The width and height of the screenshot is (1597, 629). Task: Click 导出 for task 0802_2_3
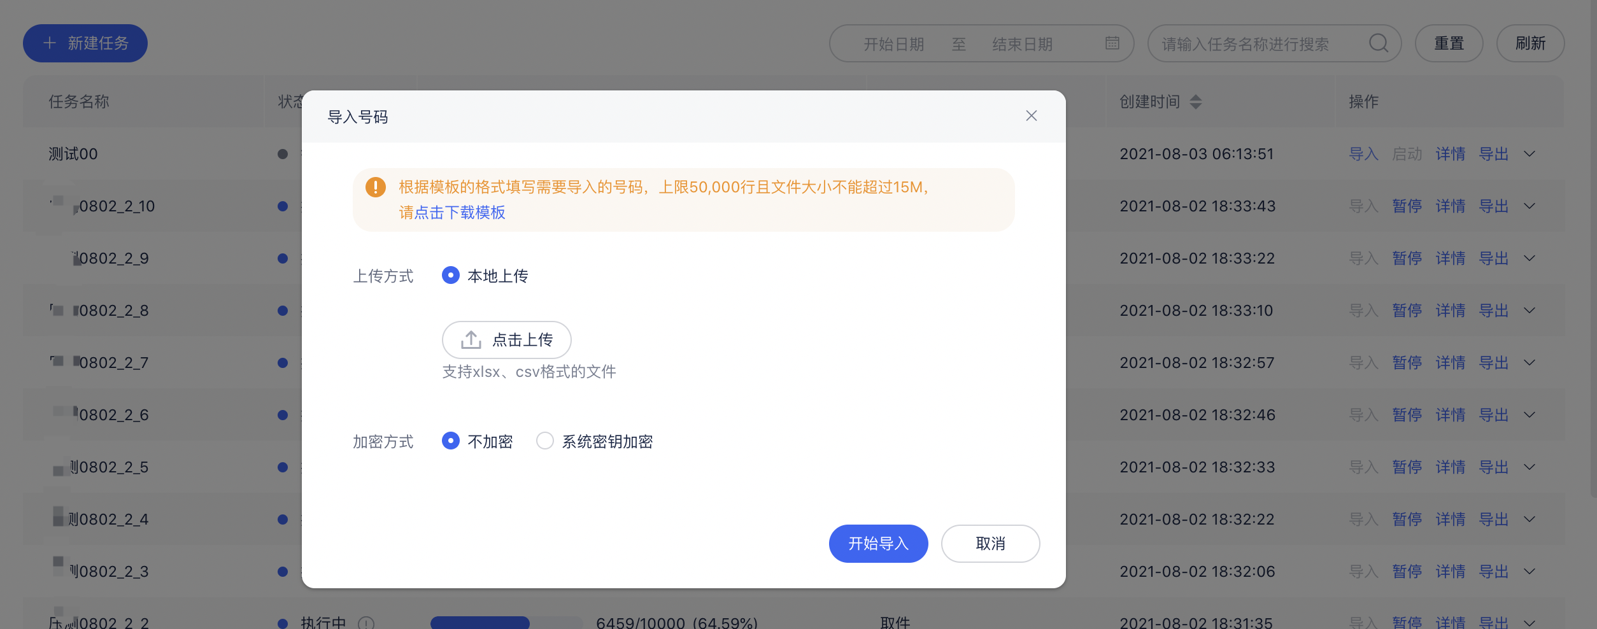coord(1493,572)
